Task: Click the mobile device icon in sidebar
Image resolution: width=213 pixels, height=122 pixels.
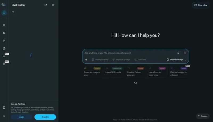Action: (x=4, y=108)
